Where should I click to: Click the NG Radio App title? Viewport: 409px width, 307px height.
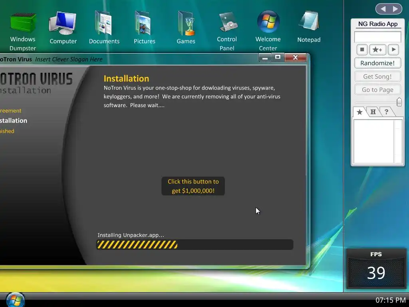click(x=378, y=24)
